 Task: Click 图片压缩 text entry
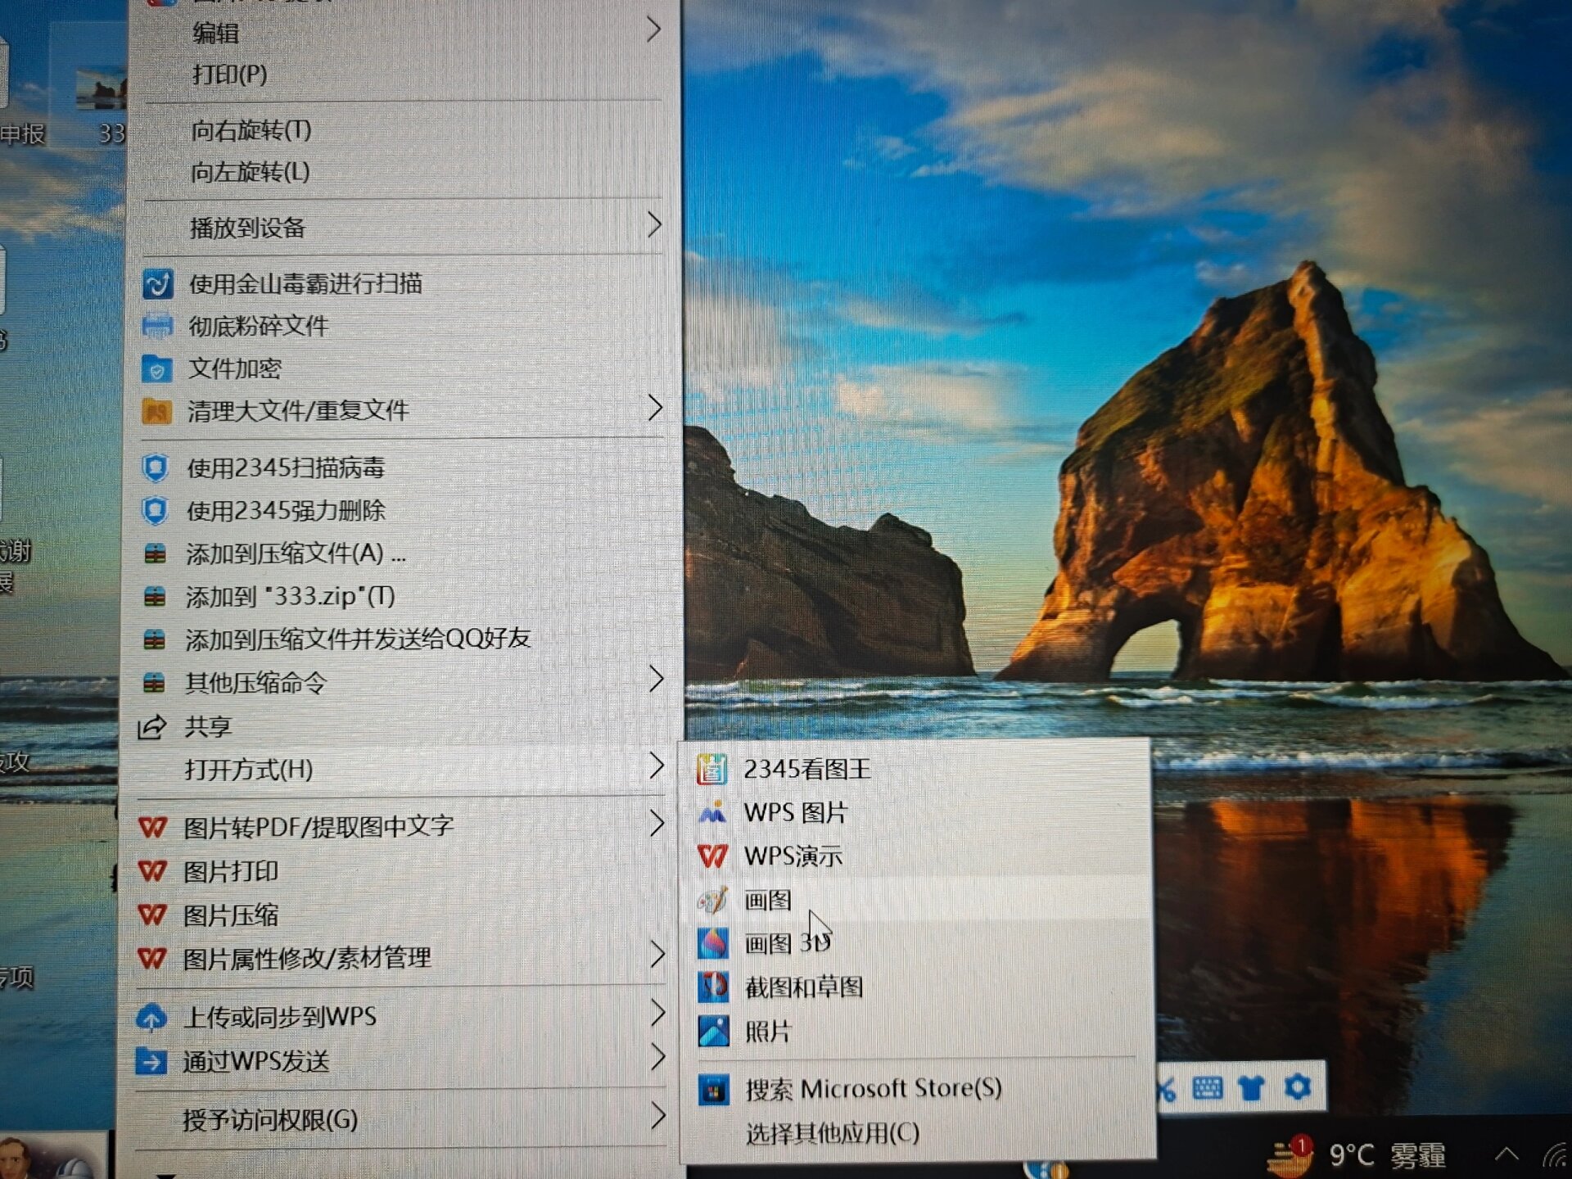tap(231, 915)
